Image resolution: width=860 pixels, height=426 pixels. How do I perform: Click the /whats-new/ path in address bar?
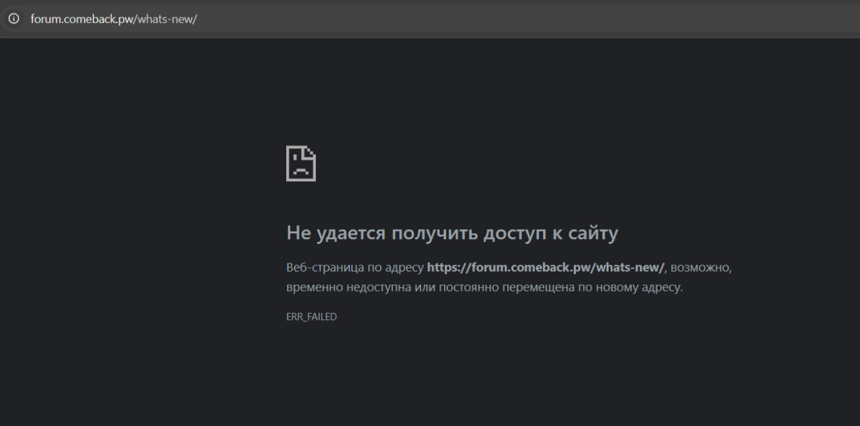click(x=167, y=19)
